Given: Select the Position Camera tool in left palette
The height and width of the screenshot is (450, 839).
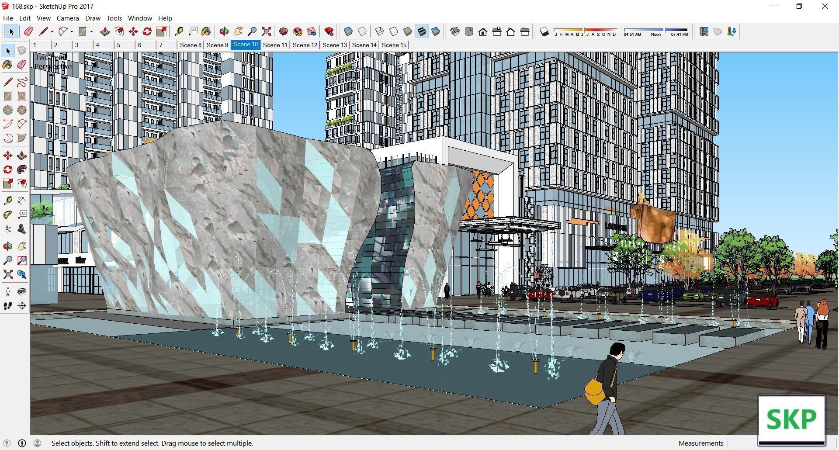Looking at the screenshot, I should [x=8, y=292].
